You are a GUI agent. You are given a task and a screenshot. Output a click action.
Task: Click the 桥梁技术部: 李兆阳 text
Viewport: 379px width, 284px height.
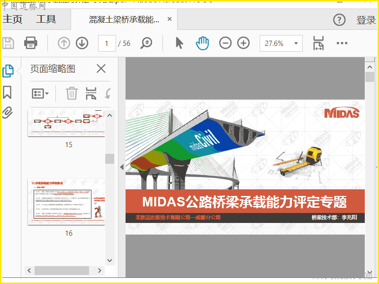tap(334, 218)
